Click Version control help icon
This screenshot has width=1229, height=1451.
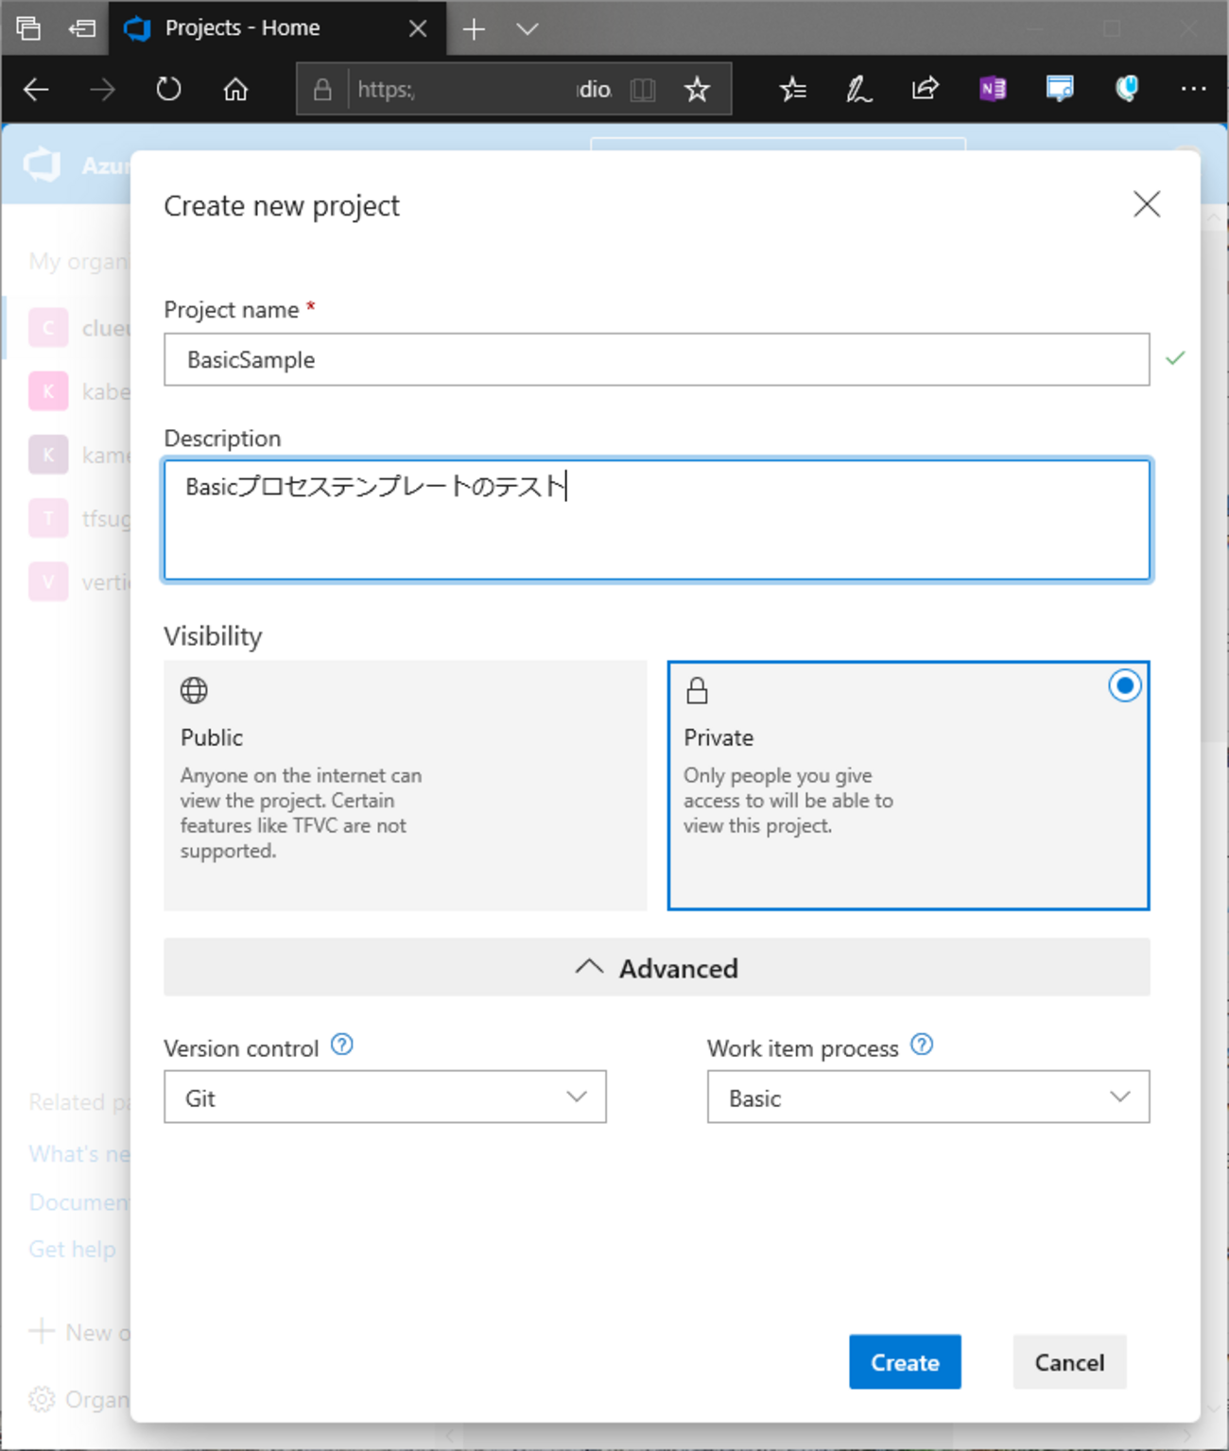point(342,1045)
